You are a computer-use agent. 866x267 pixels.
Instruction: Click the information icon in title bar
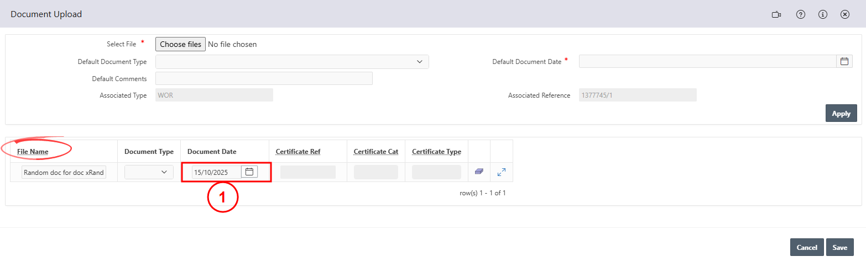[822, 14]
